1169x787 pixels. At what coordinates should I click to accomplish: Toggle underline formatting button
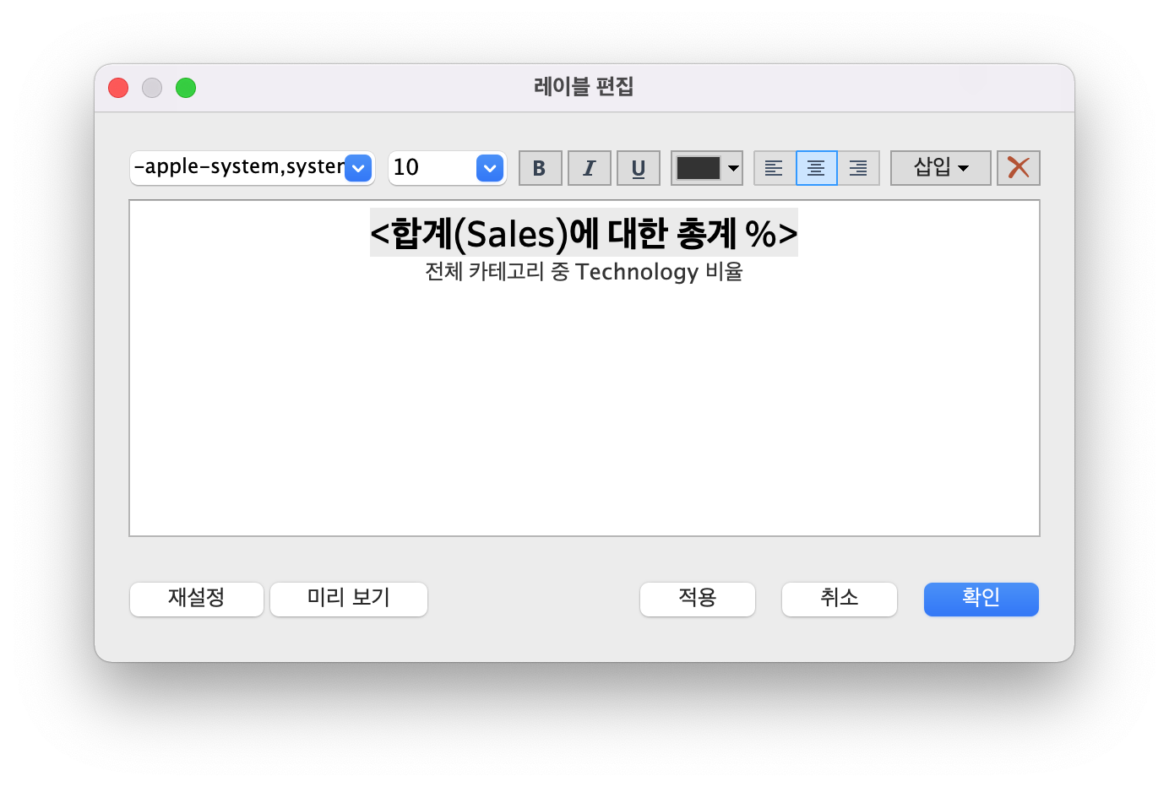click(x=638, y=168)
